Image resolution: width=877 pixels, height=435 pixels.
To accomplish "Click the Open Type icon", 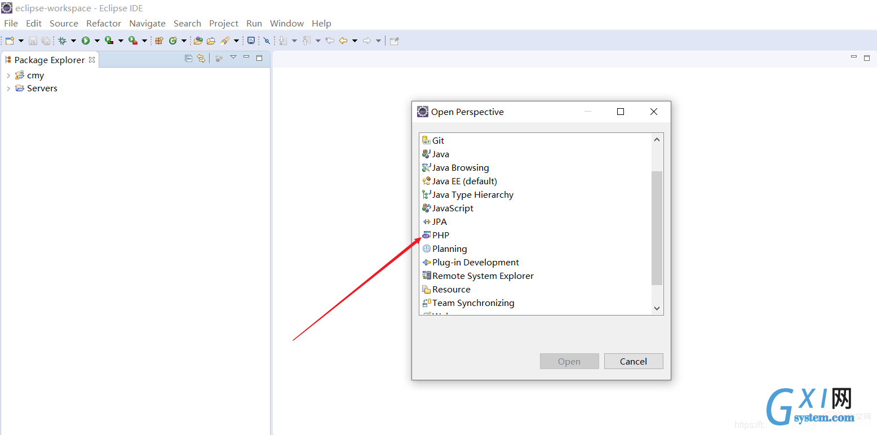I will (198, 41).
